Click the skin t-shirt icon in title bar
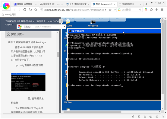 tap(152, 3)
